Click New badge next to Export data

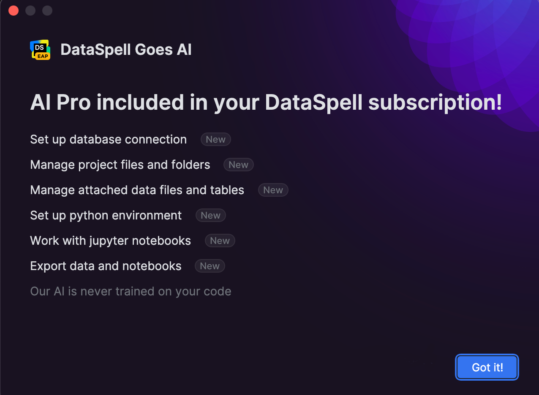tap(210, 266)
